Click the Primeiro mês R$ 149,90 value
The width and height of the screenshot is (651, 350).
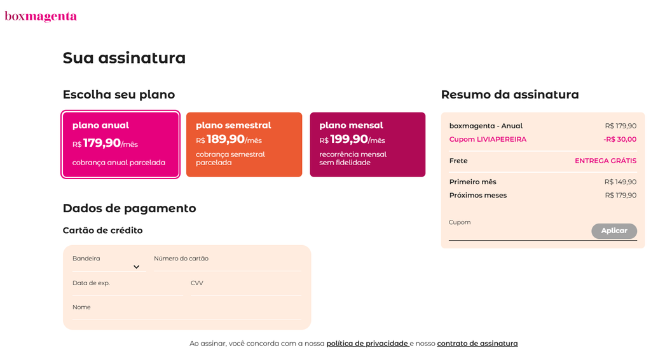tap(620, 182)
